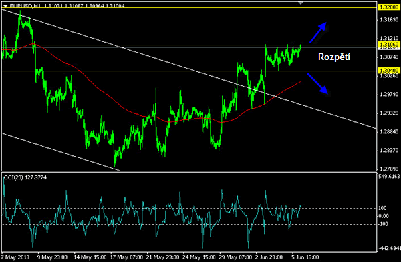Click the 14 May 15:00 time label

[90, 257]
